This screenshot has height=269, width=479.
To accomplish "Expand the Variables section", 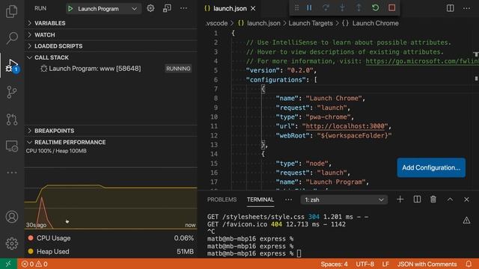I will [x=111, y=23].
